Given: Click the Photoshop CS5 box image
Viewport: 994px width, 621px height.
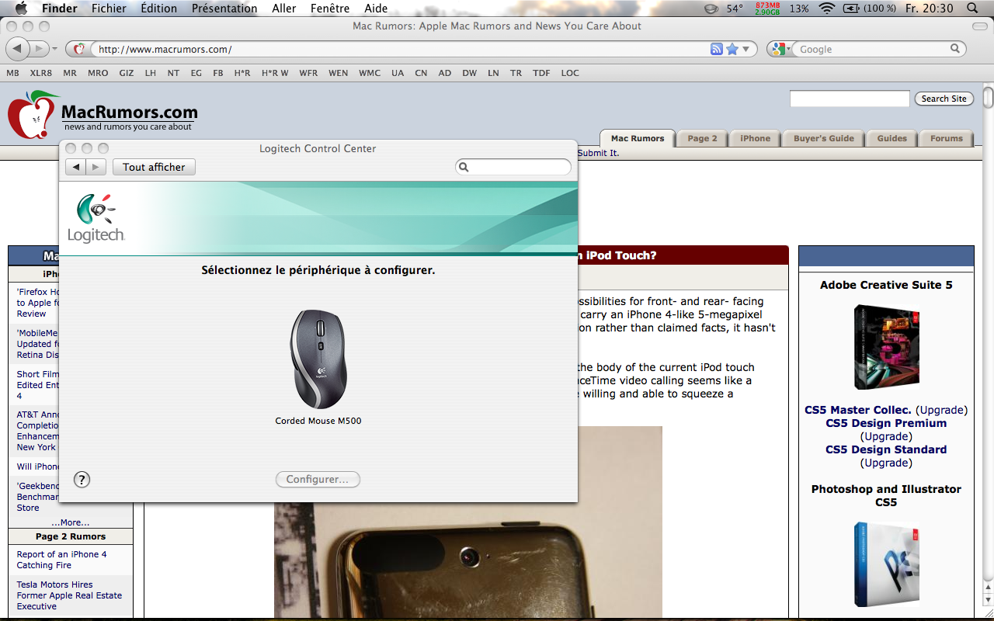Looking at the screenshot, I should (x=886, y=564).
